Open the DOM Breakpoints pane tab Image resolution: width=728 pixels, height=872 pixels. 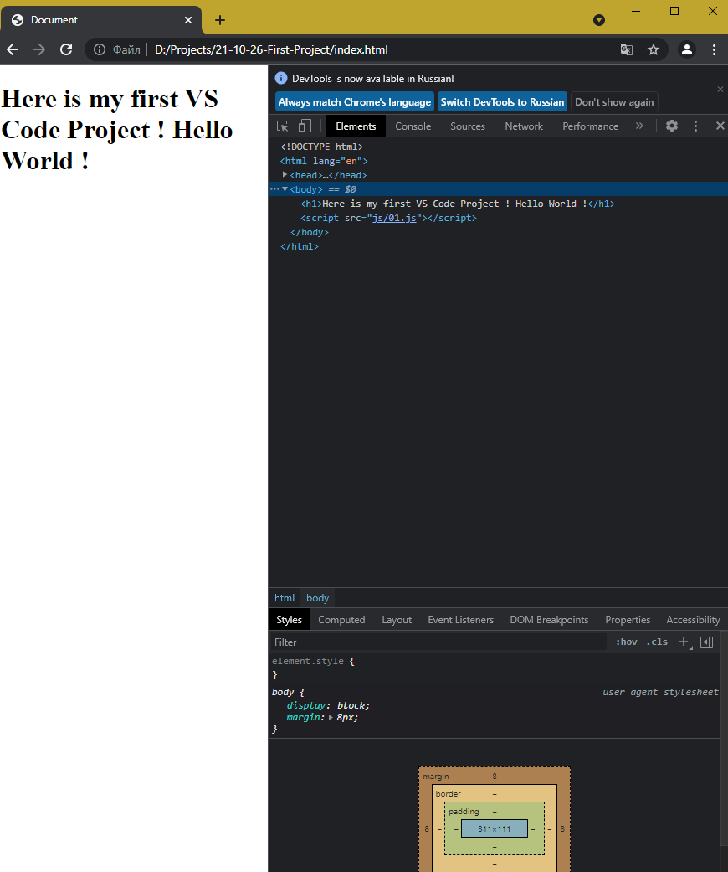549,620
